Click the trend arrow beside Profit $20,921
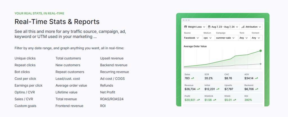This screenshot has width=288, height=117. [x=198, y=100]
